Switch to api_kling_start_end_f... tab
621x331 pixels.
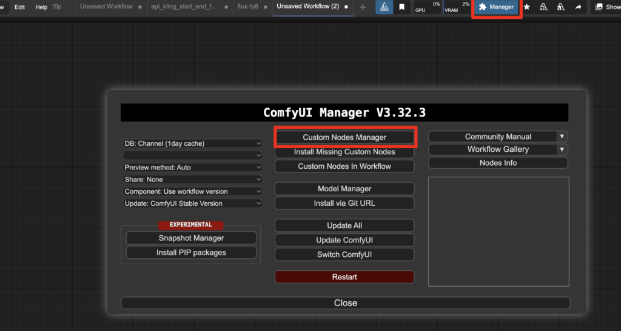click(189, 7)
